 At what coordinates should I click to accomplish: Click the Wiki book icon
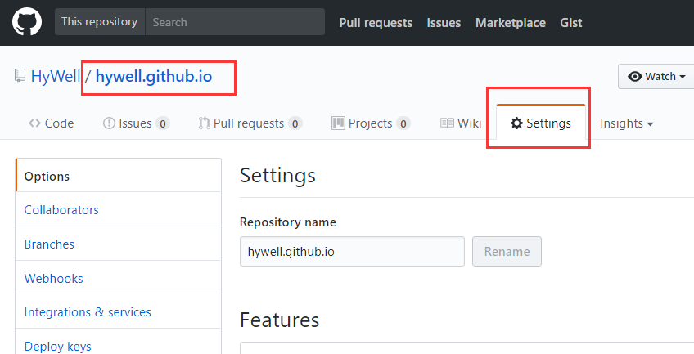447,123
